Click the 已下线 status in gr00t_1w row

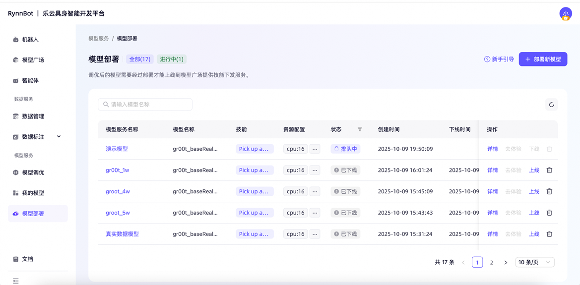click(x=345, y=170)
